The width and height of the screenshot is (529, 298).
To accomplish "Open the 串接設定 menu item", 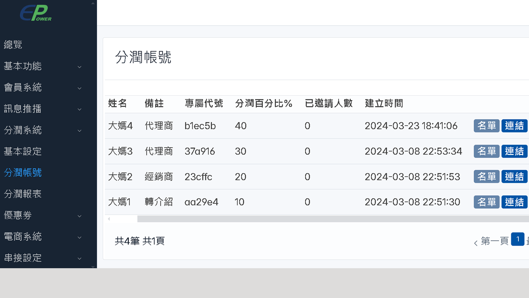I will point(22,258).
